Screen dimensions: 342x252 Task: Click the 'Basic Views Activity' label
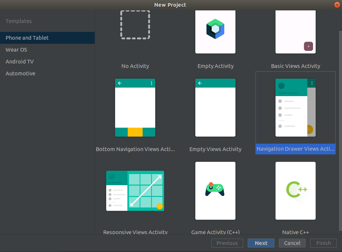pos(296,66)
